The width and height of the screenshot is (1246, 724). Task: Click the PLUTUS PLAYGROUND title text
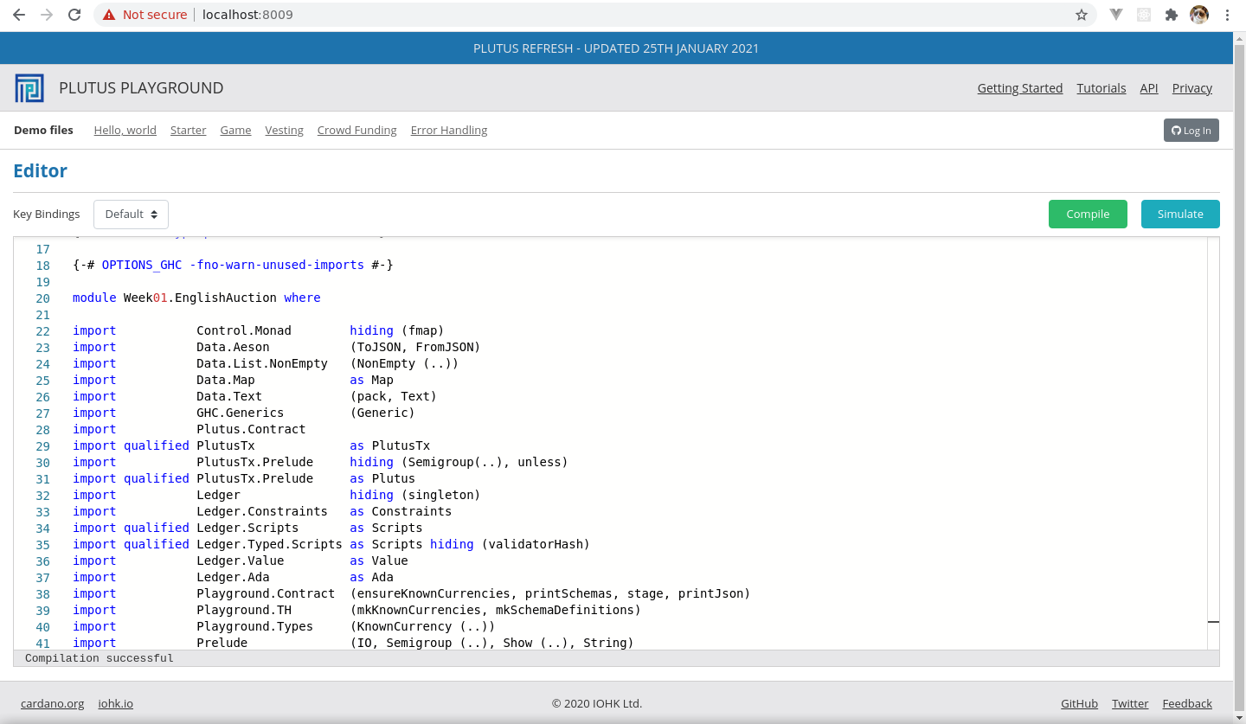coord(141,88)
